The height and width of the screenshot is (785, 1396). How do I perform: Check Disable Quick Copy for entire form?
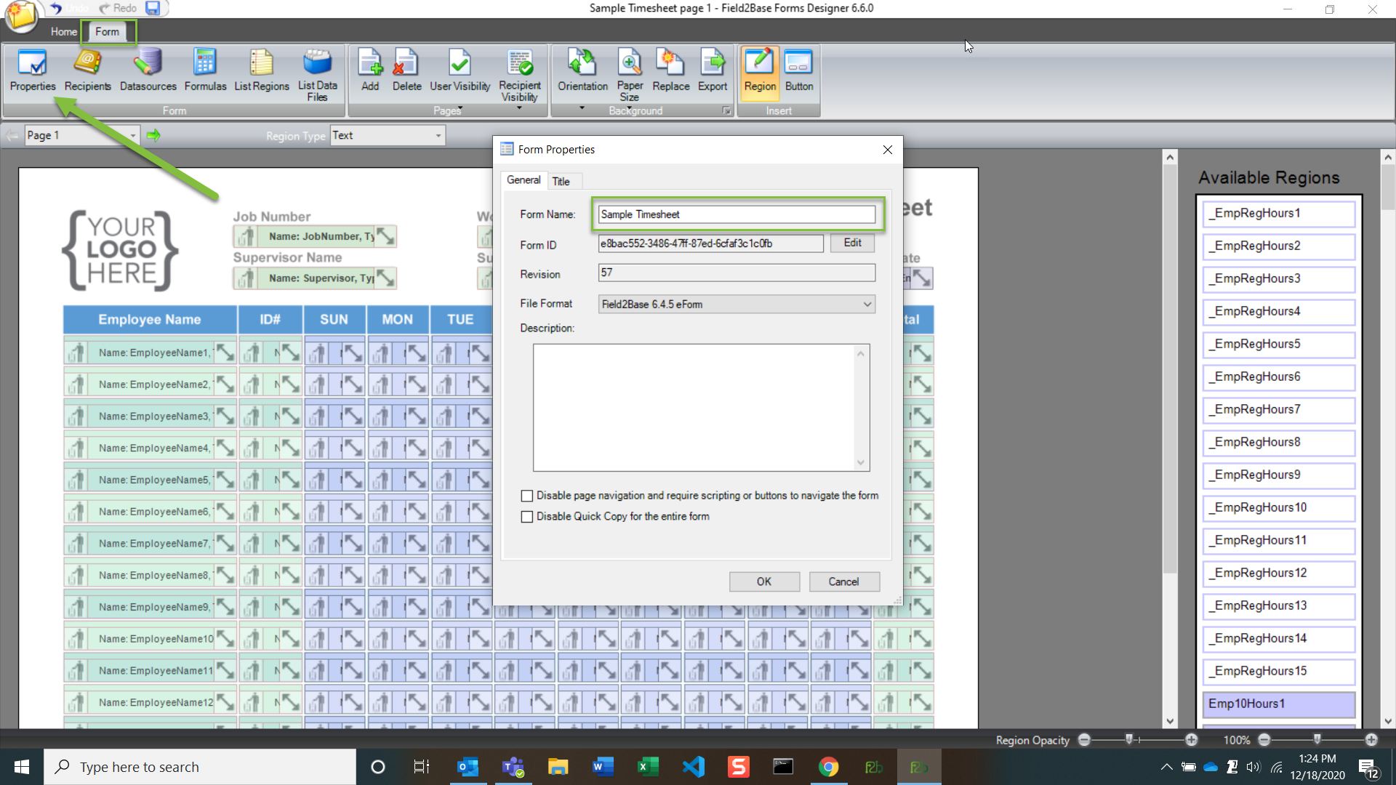tap(527, 517)
